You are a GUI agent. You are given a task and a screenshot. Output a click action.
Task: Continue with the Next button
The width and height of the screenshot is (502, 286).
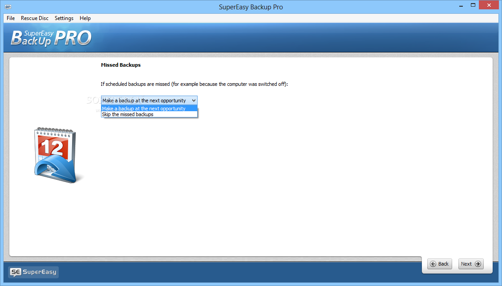[471, 264]
